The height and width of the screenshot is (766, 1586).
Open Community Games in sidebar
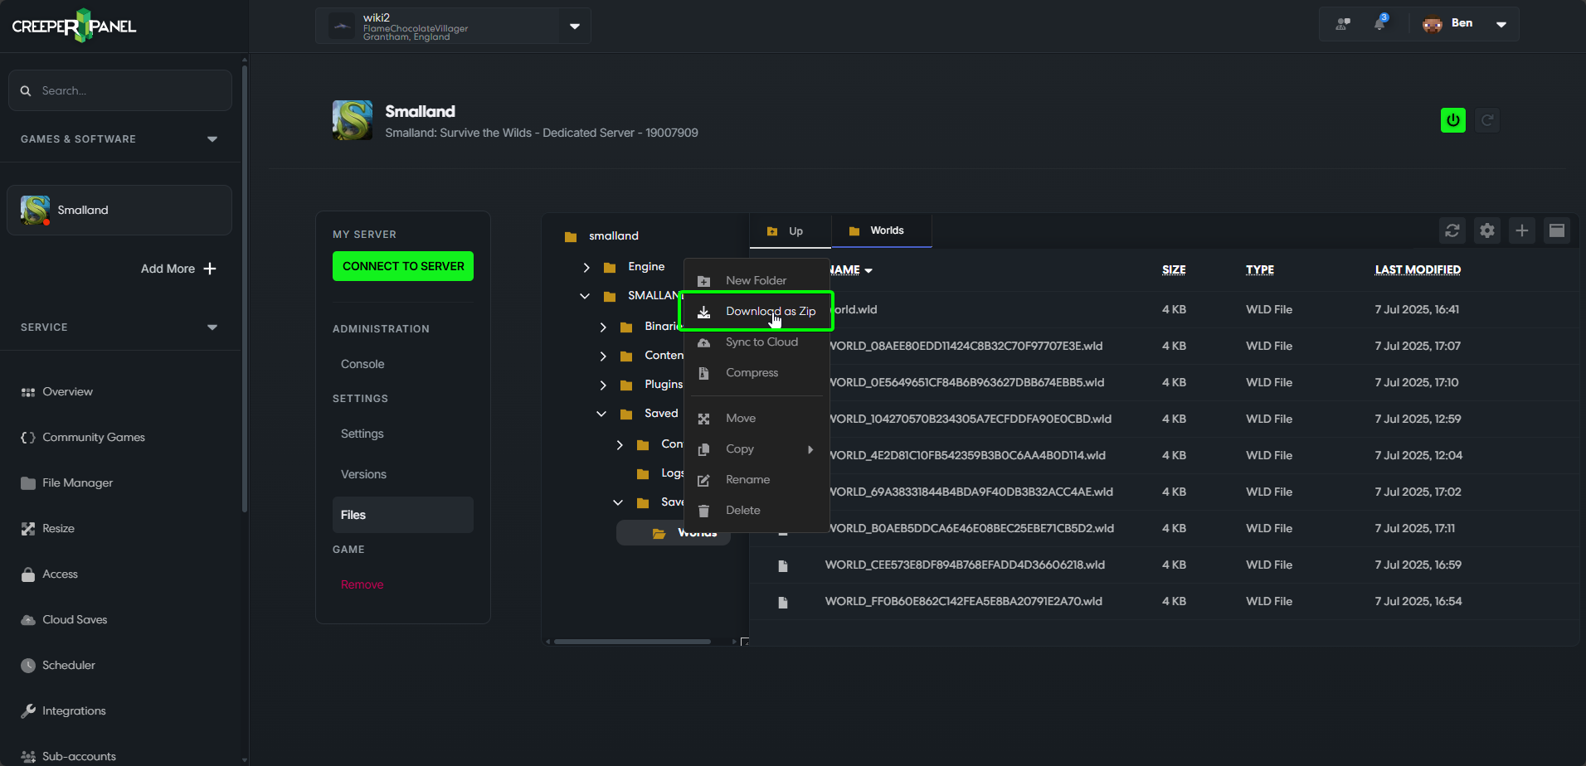point(83,438)
